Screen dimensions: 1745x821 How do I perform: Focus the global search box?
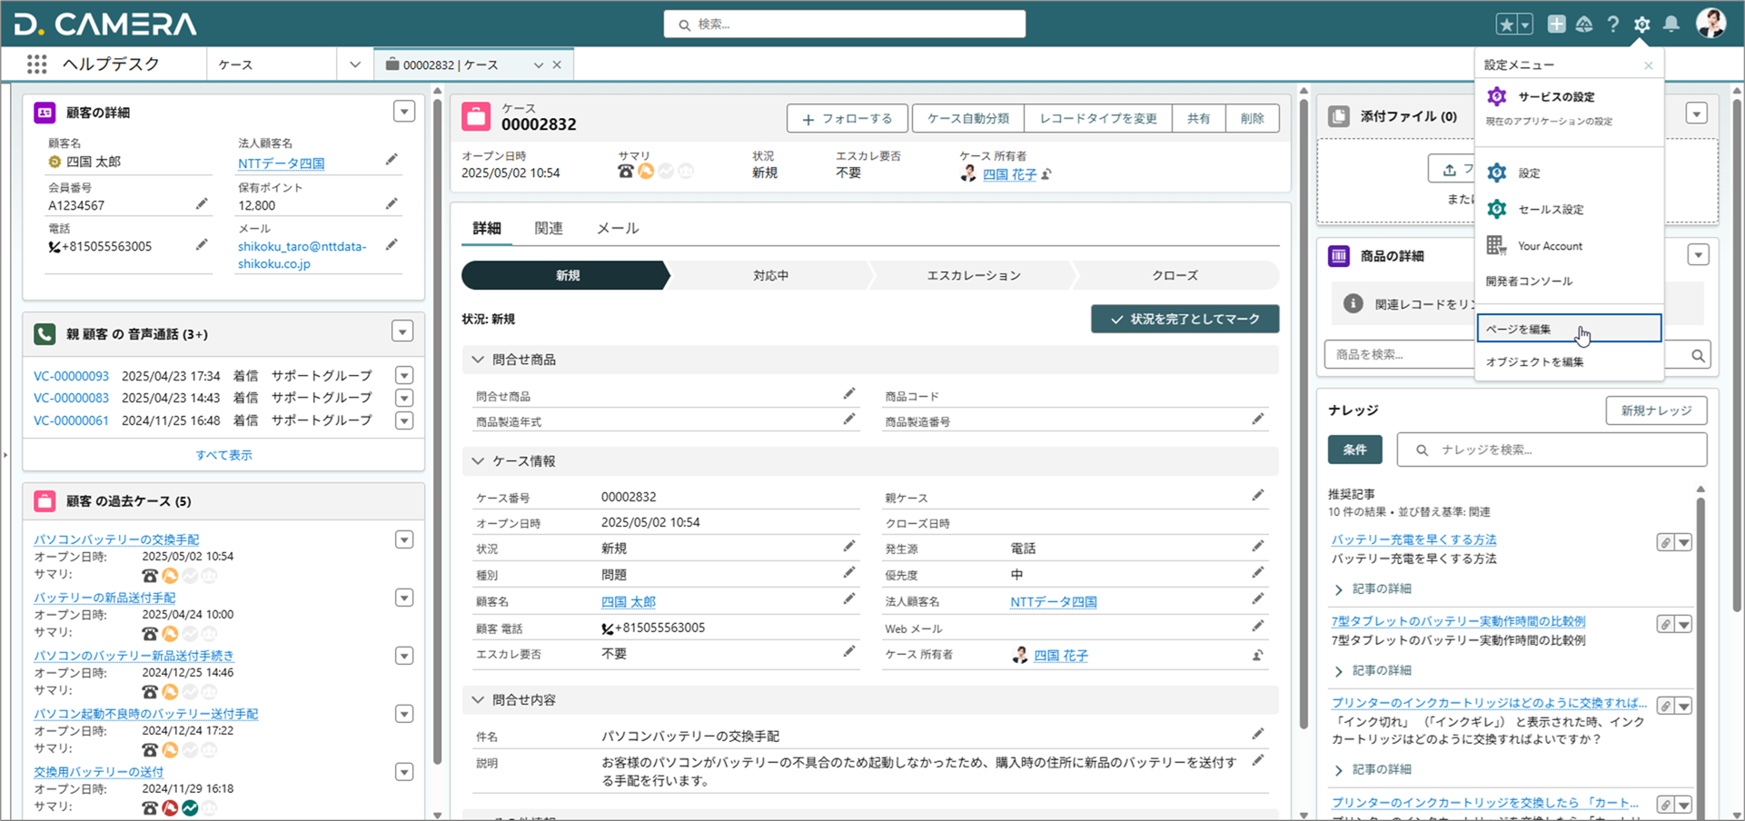click(x=845, y=25)
